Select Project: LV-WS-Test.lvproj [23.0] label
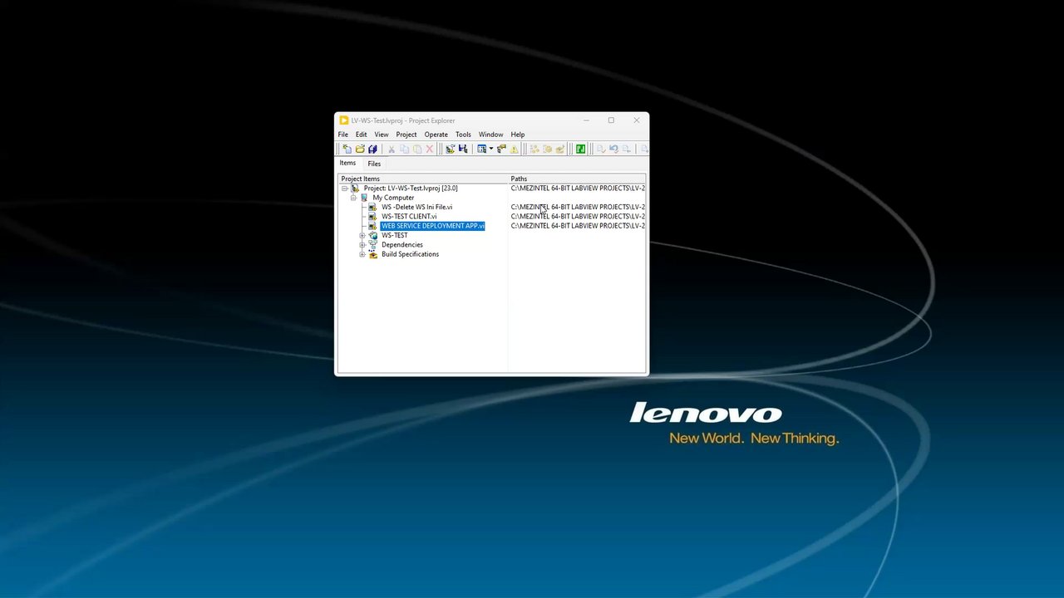The image size is (1064, 598). (x=410, y=189)
